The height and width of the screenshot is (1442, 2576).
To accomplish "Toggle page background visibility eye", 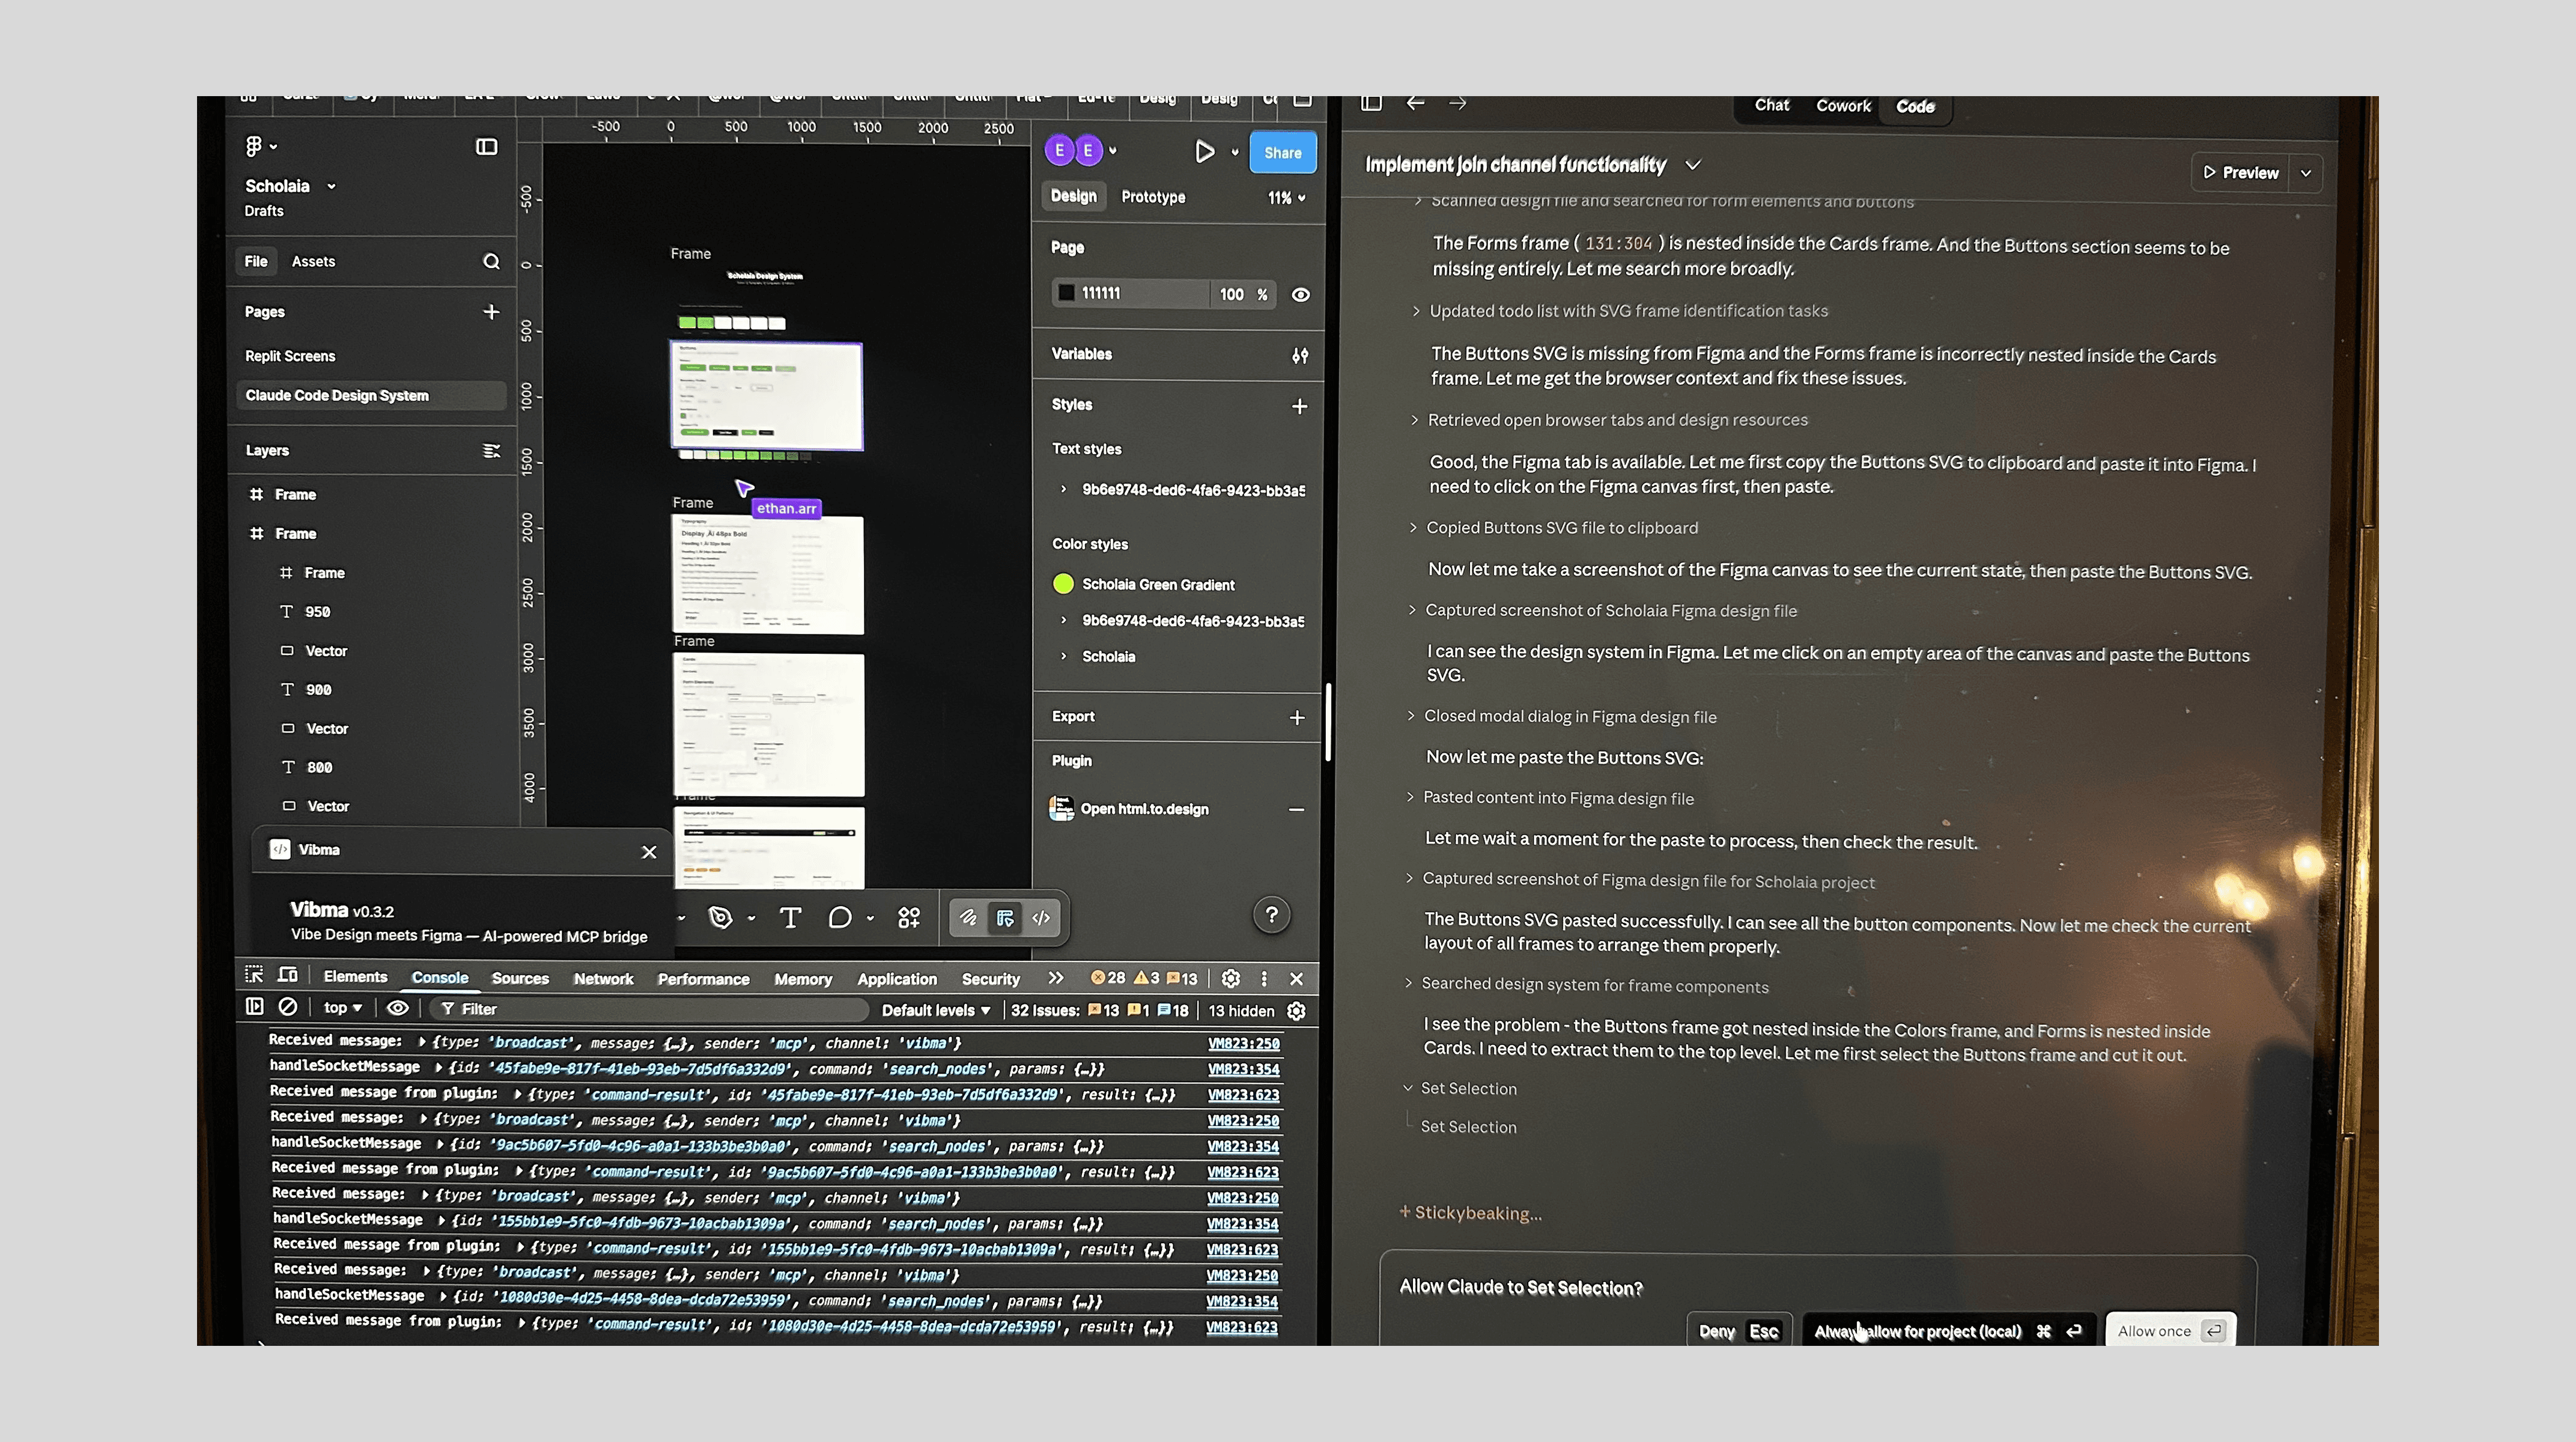I will 1300,295.
